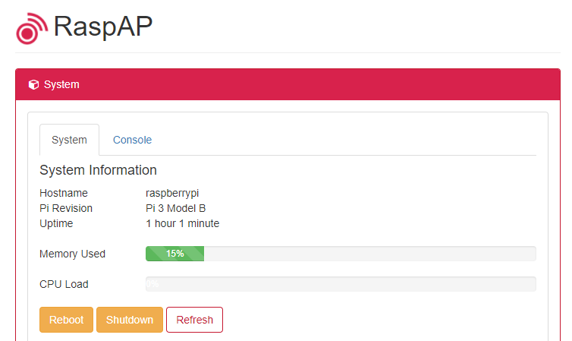Click the Pi Revision label
Viewport: 572px width, 341px height.
(x=66, y=208)
